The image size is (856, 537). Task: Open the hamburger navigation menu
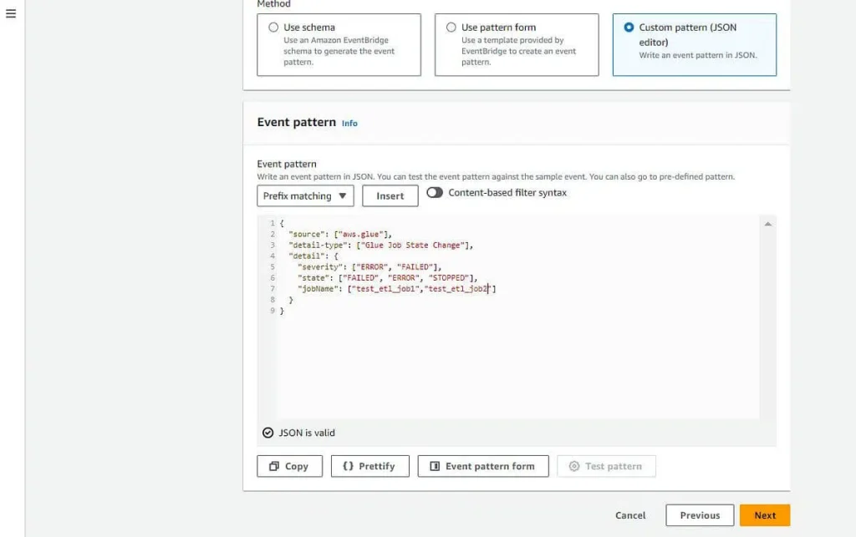click(x=11, y=13)
